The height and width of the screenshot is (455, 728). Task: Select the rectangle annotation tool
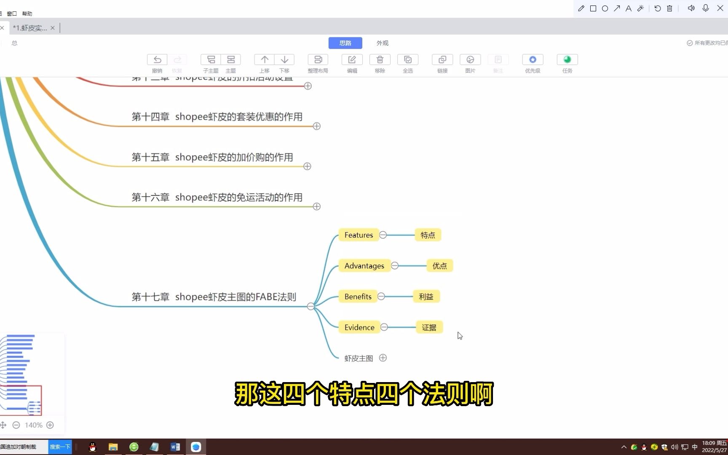point(593,8)
